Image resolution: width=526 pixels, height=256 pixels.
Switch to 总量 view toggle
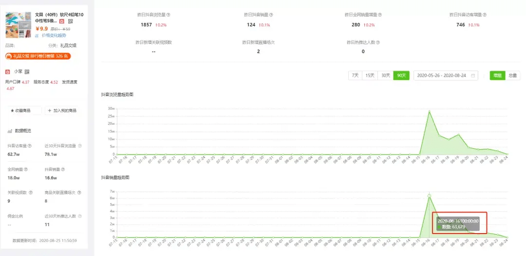click(512, 76)
